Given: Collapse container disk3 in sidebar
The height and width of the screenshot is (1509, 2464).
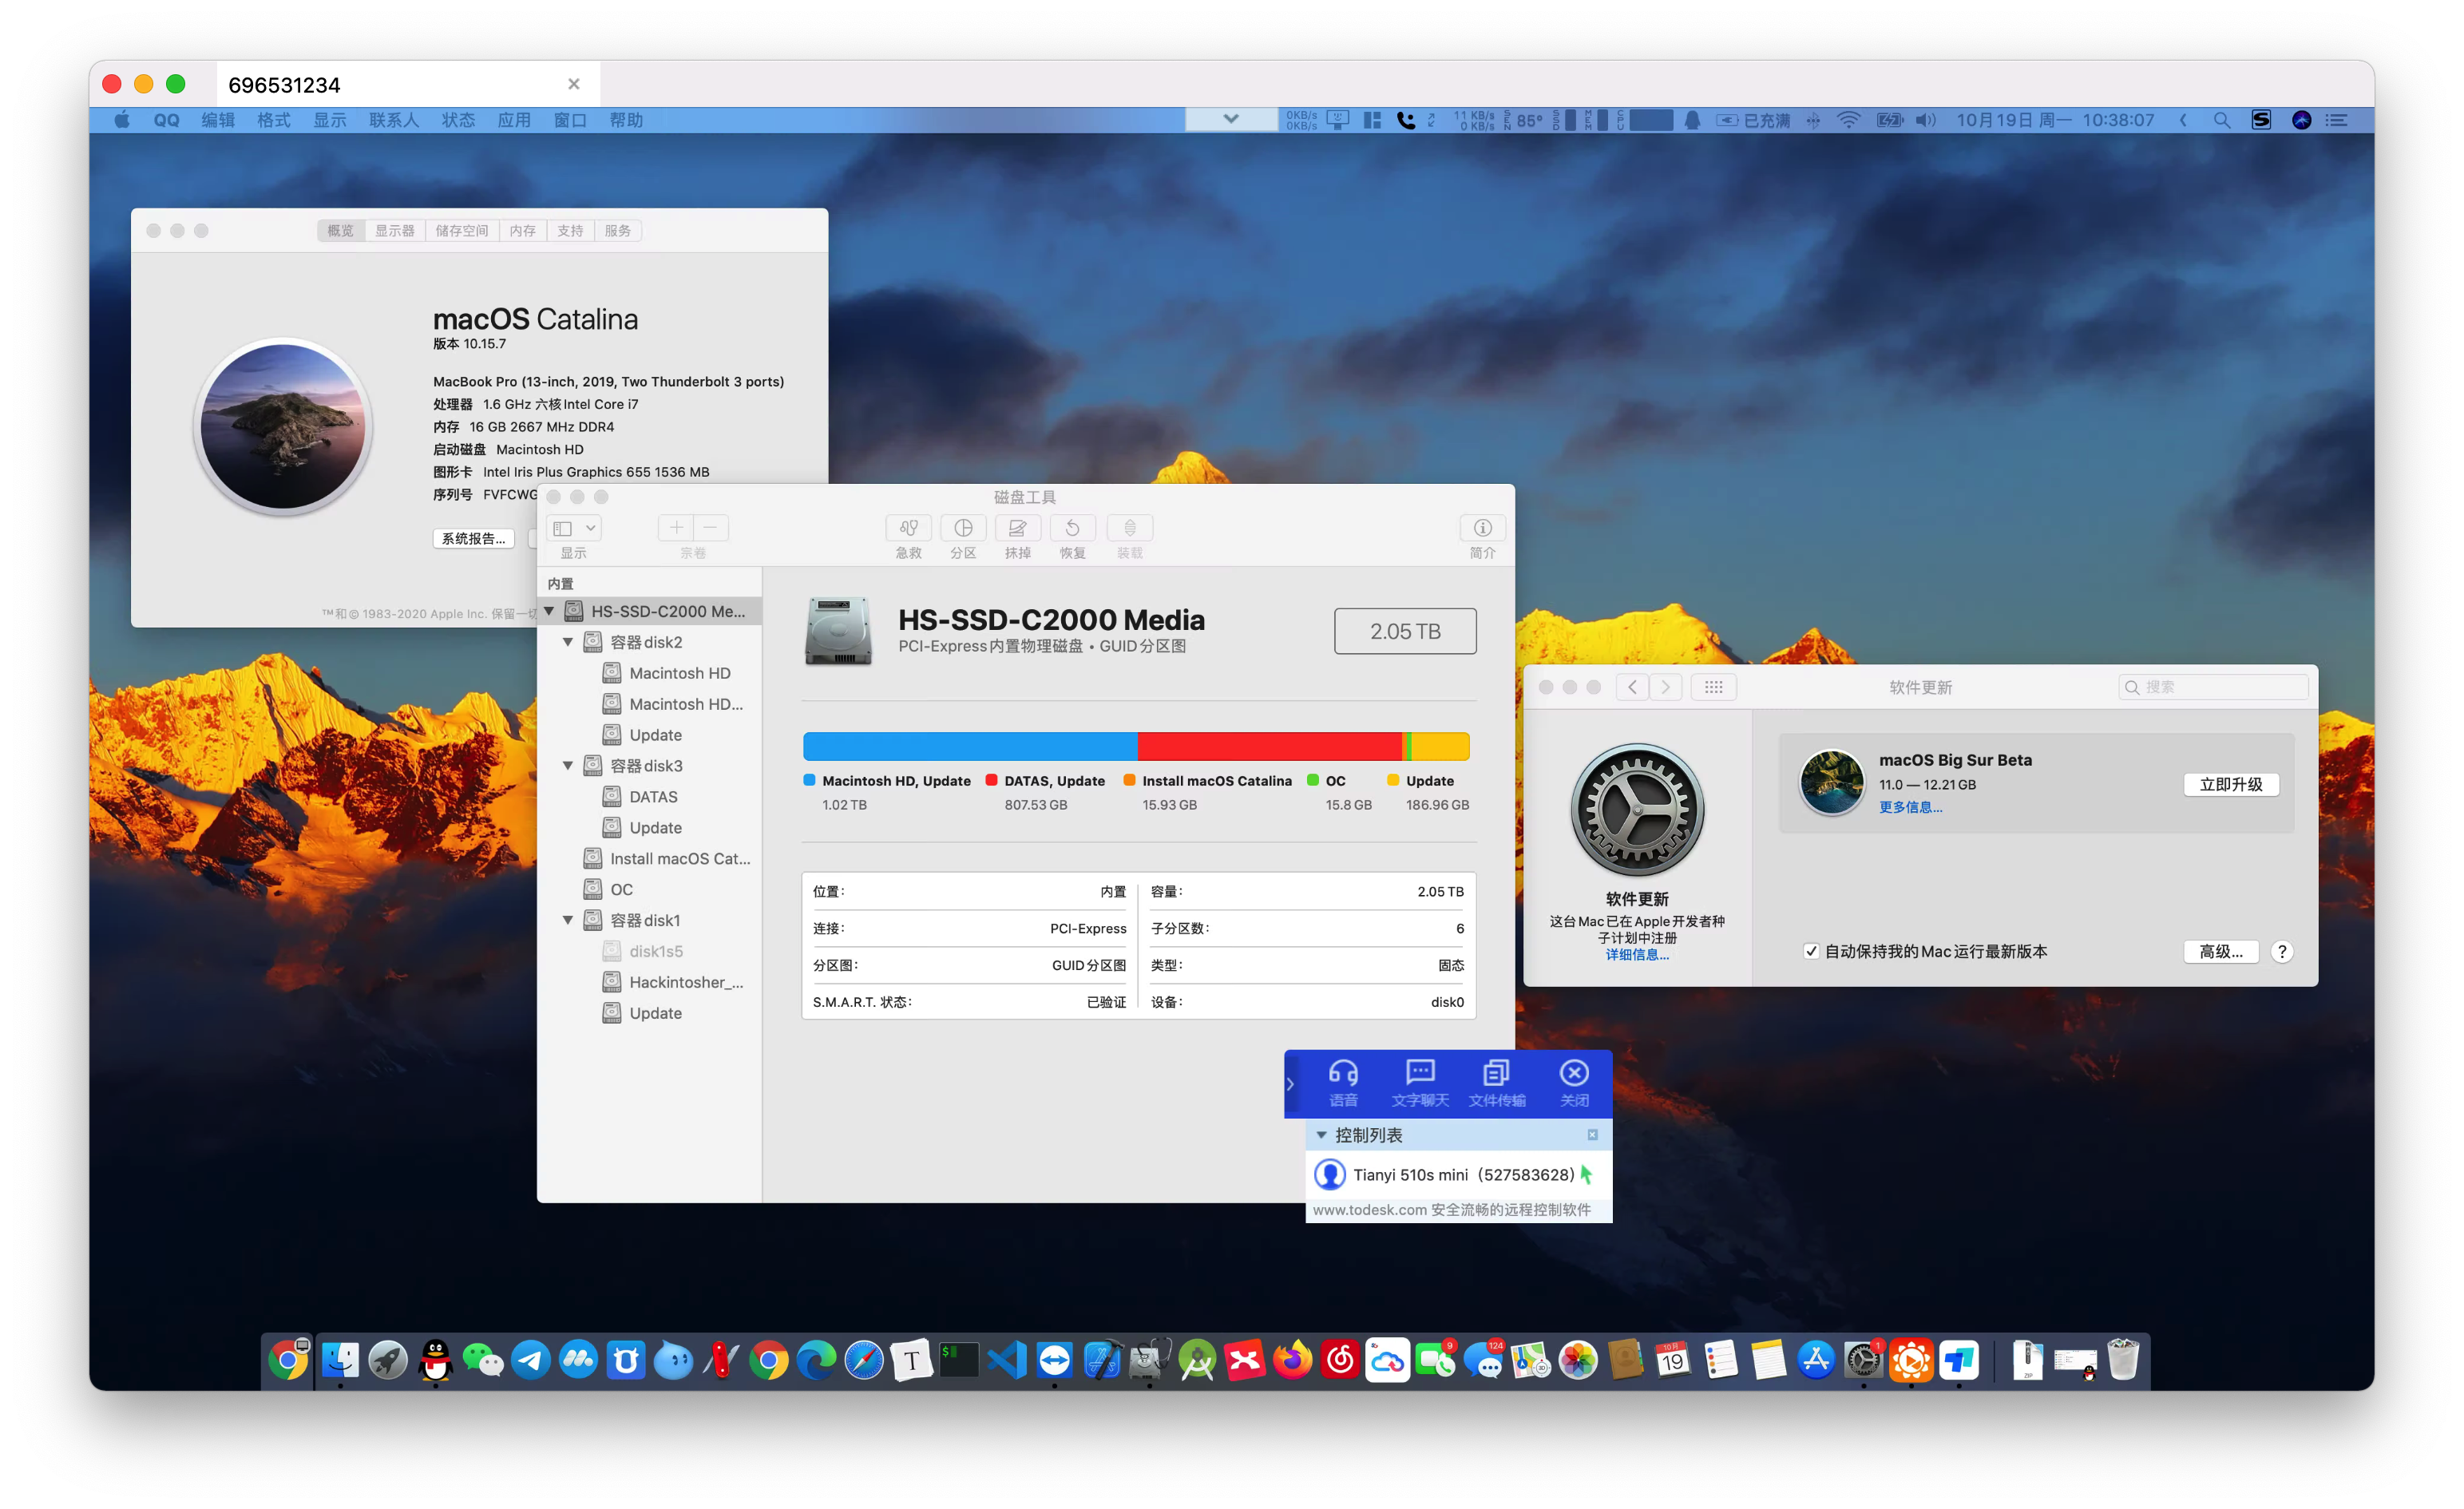Looking at the screenshot, I should click(568, 766).
